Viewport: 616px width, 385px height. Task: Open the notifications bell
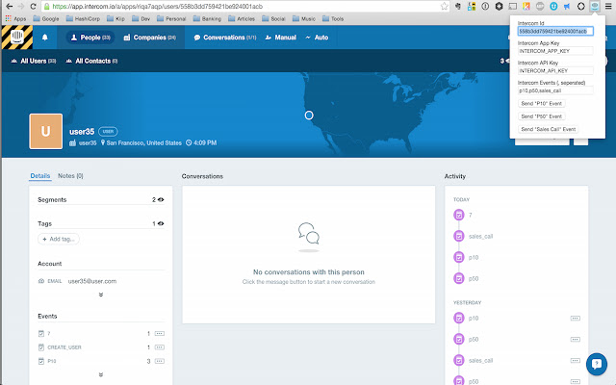(45, 38)
